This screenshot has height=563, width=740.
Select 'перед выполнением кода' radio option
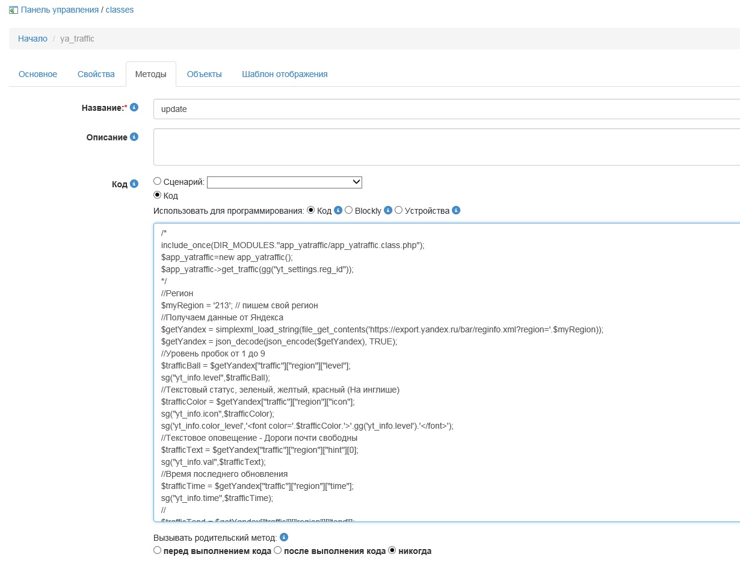158,550
